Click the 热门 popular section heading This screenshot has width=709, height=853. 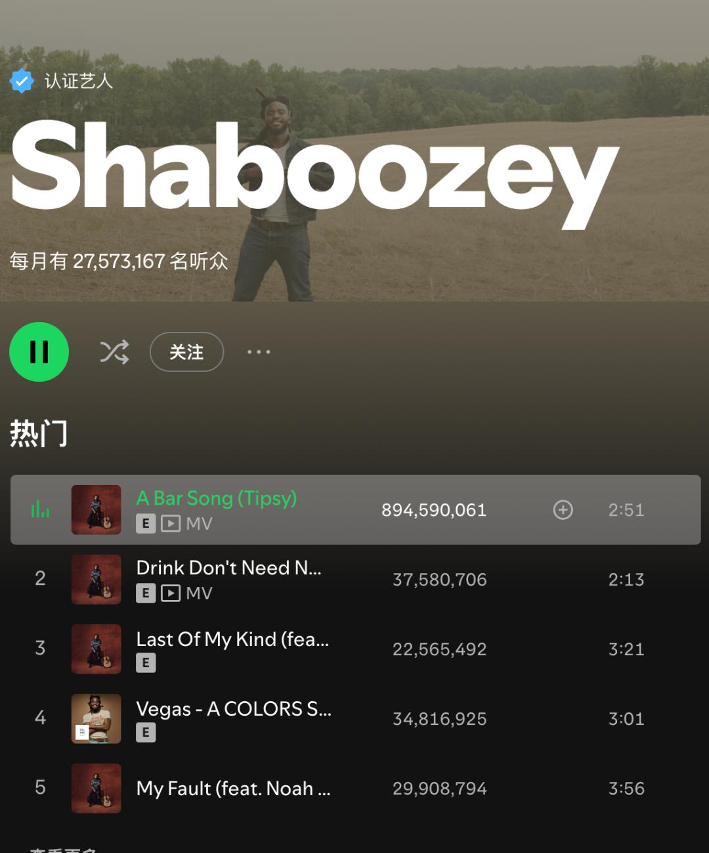[39, 434]
